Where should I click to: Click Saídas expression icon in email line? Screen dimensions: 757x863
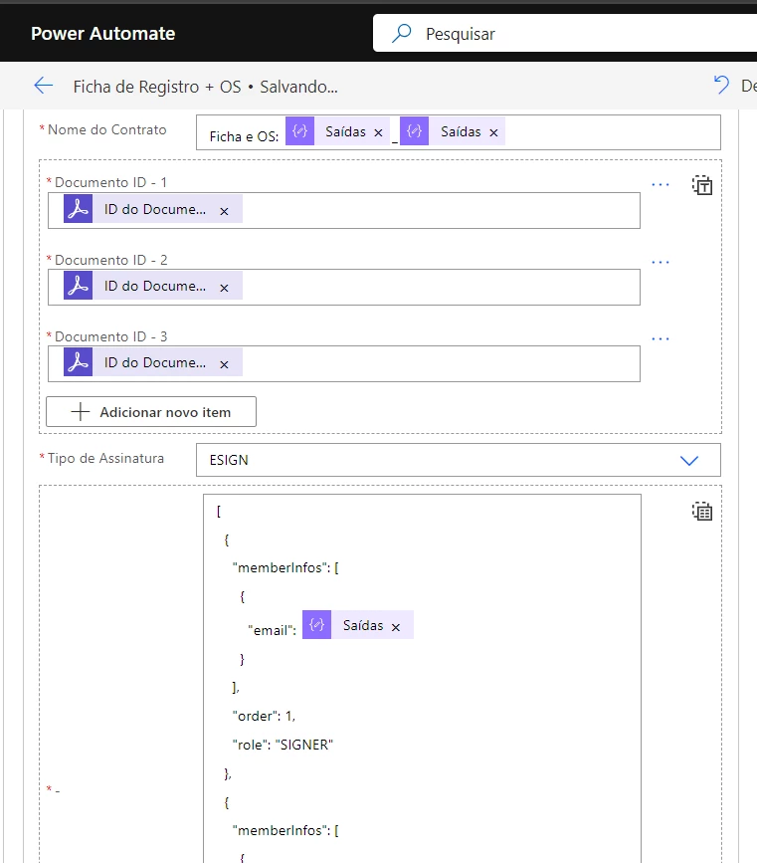(x=317, y=625)
